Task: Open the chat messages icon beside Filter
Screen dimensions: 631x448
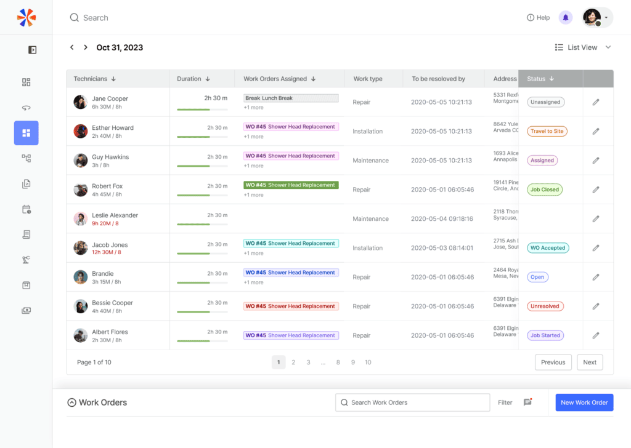Action: pyautogui.click(x=527, y=402)
